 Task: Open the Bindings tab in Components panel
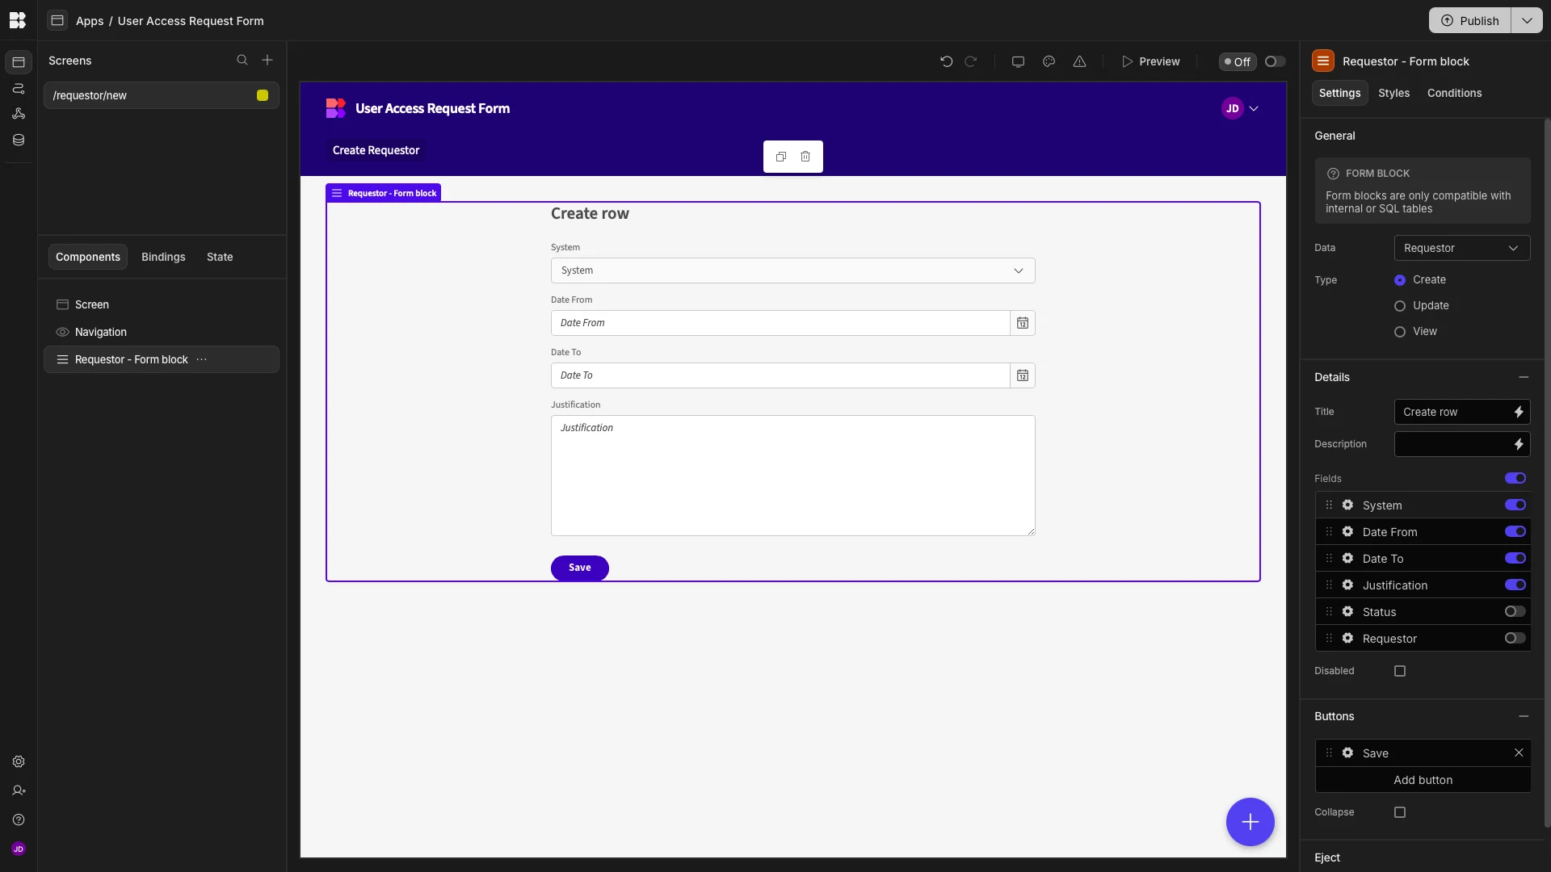click(163, 257)
